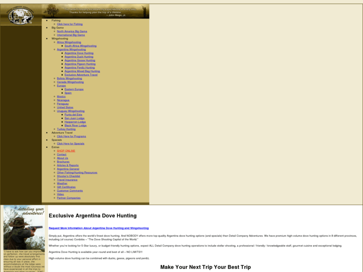Click the hunter 'detailing your adventures' photo
Screen dimensions: 363x272
(x=24, y=228)
